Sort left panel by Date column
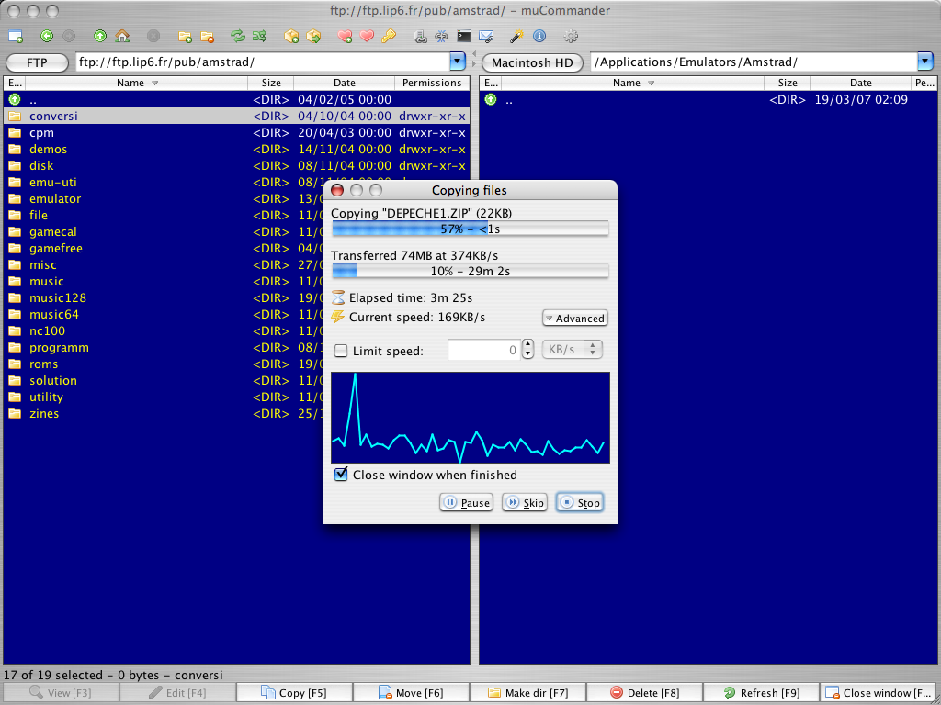The image size is (941, 705). pos(344,83)
